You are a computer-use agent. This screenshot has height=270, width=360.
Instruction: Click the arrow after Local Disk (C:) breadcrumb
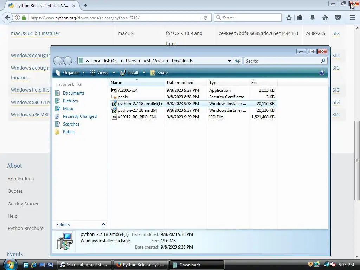tap(122, 61)
